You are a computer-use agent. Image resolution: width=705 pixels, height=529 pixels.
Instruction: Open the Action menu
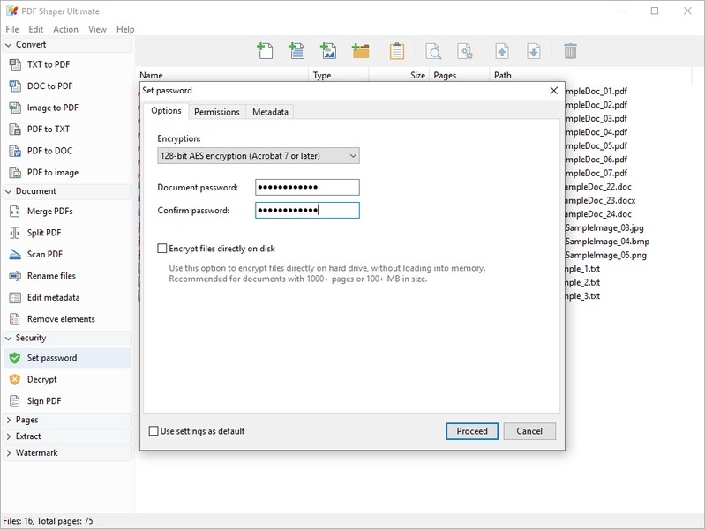[x=65, y=29]
